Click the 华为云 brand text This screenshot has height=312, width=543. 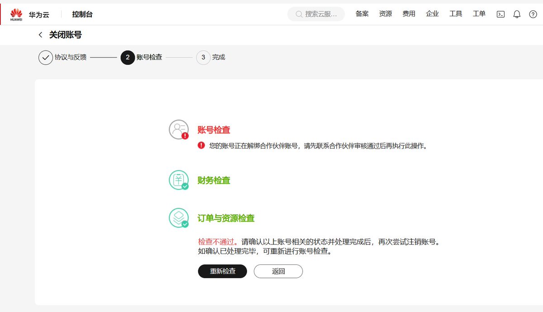[x=39, y=14]
